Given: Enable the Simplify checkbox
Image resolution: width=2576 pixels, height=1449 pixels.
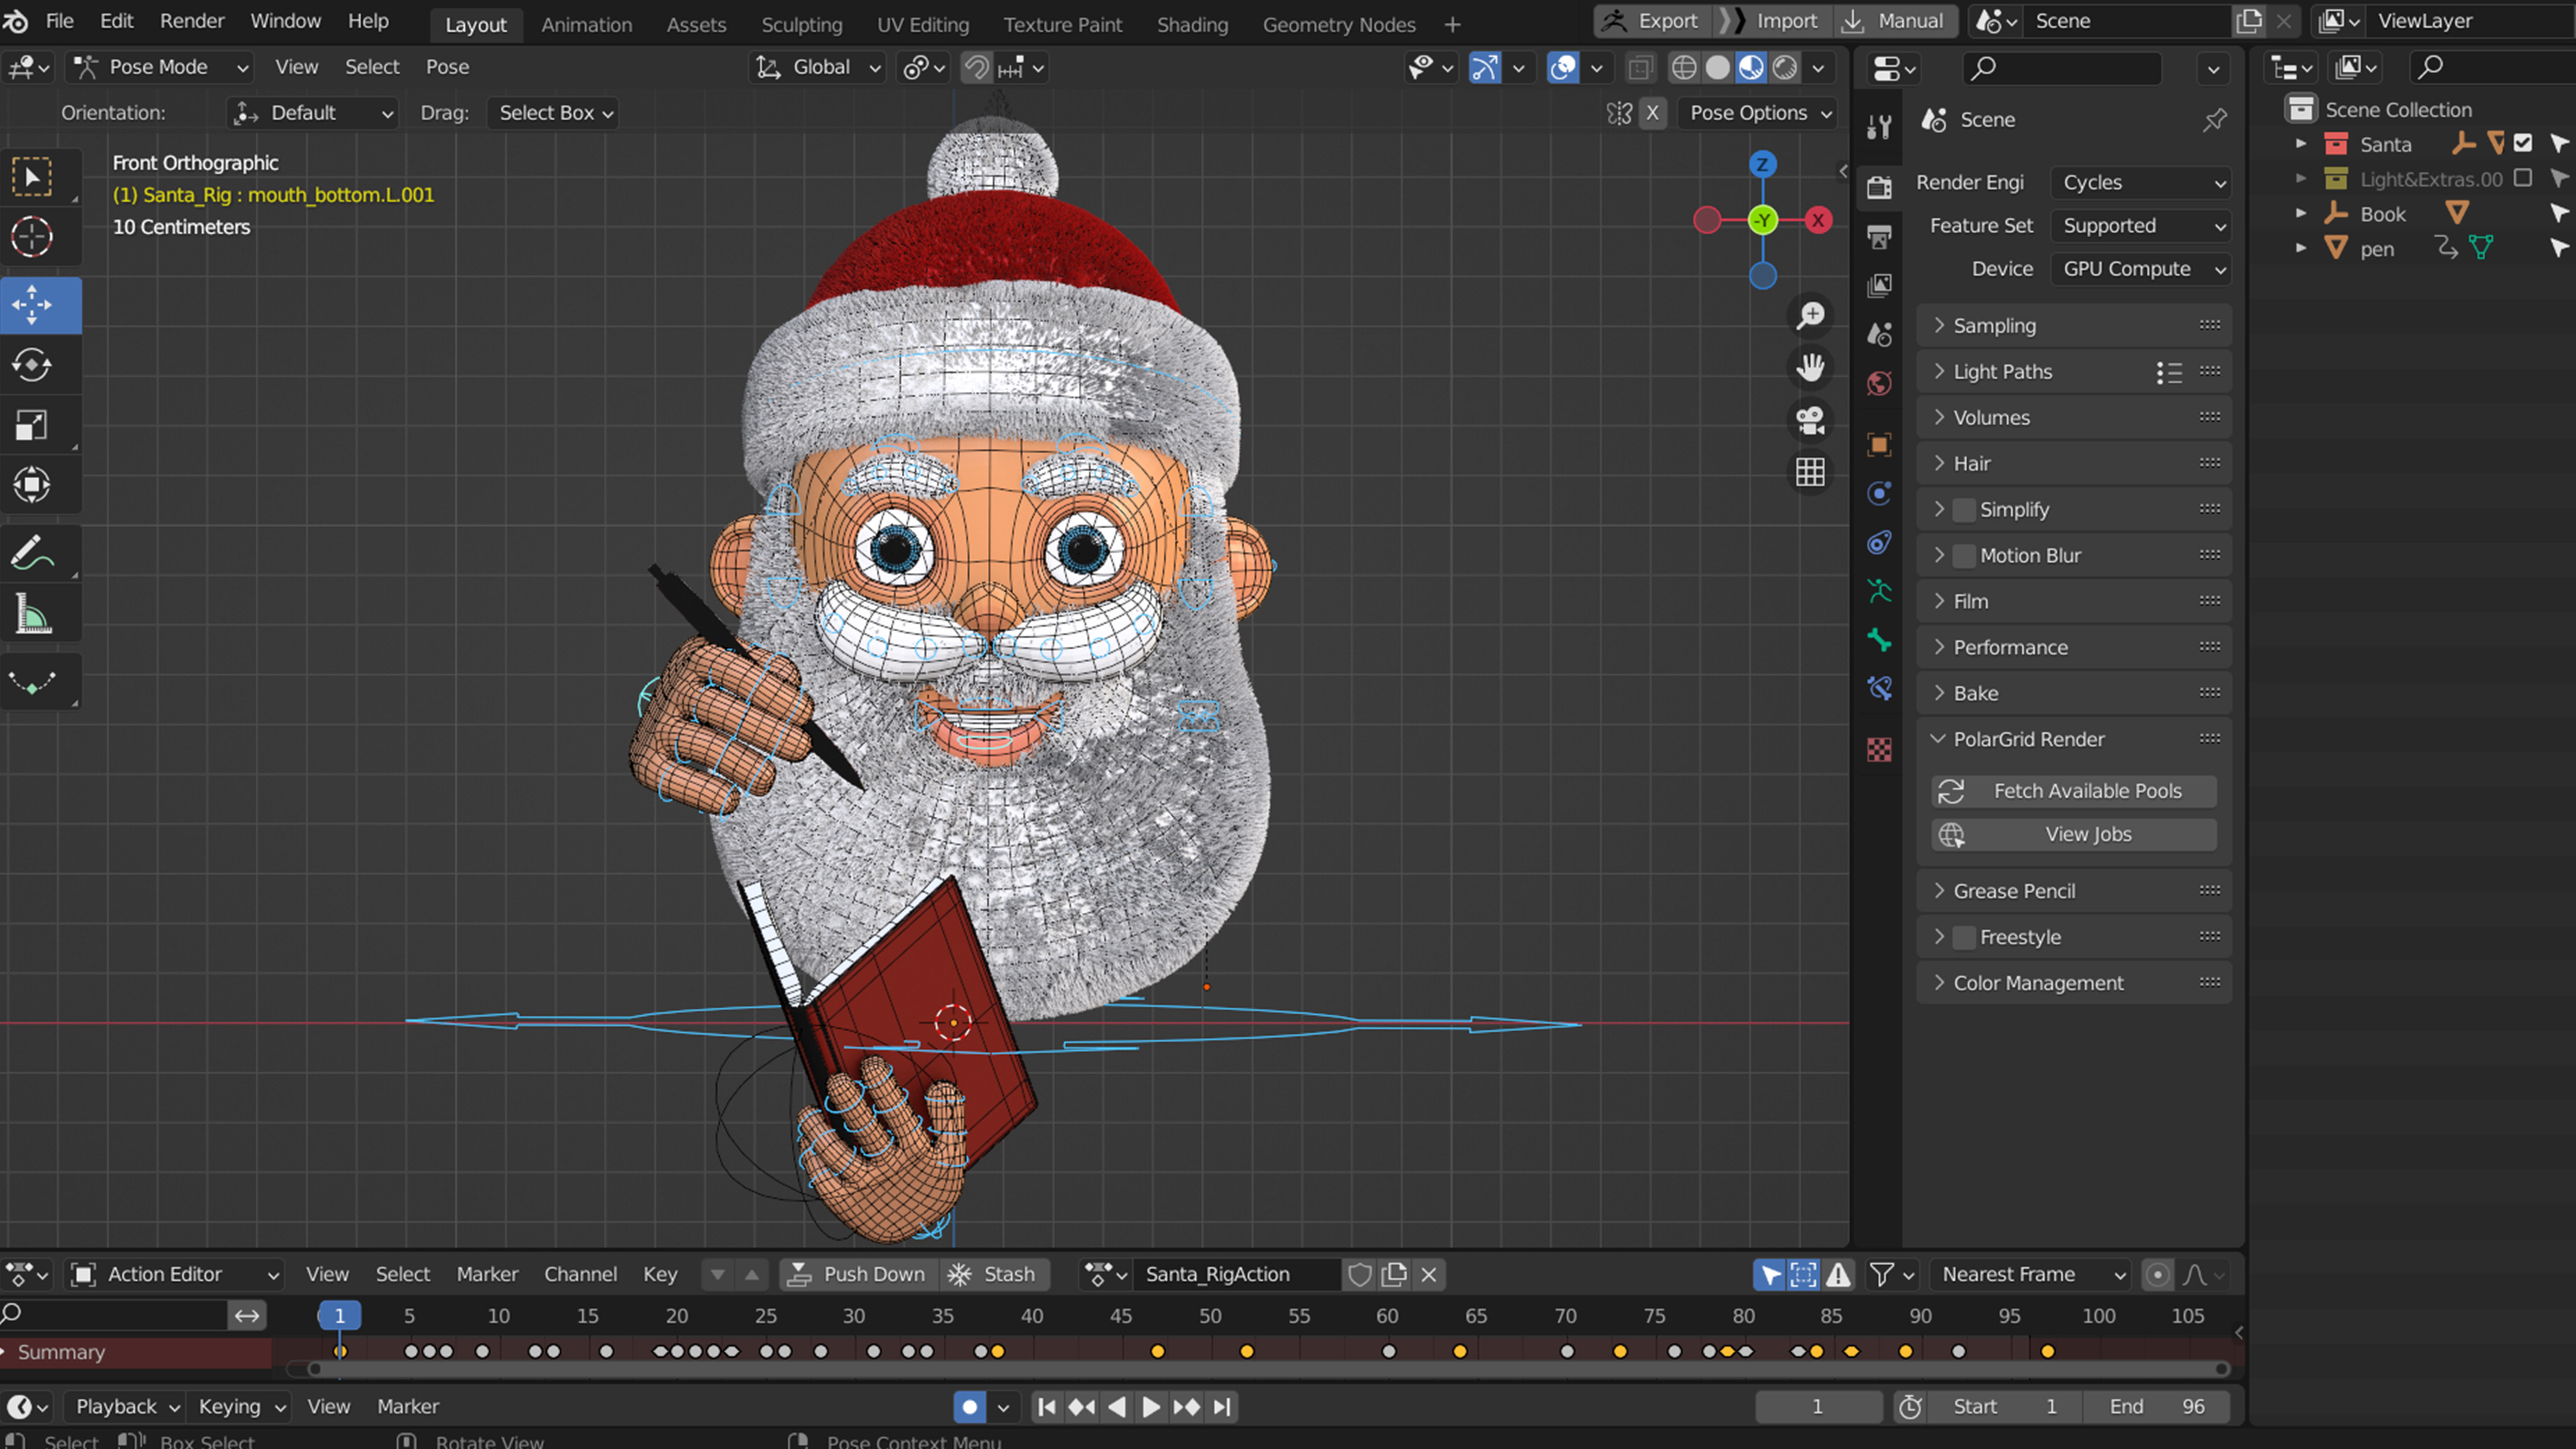Looking at the screenshot, I should coord(1964,510).
